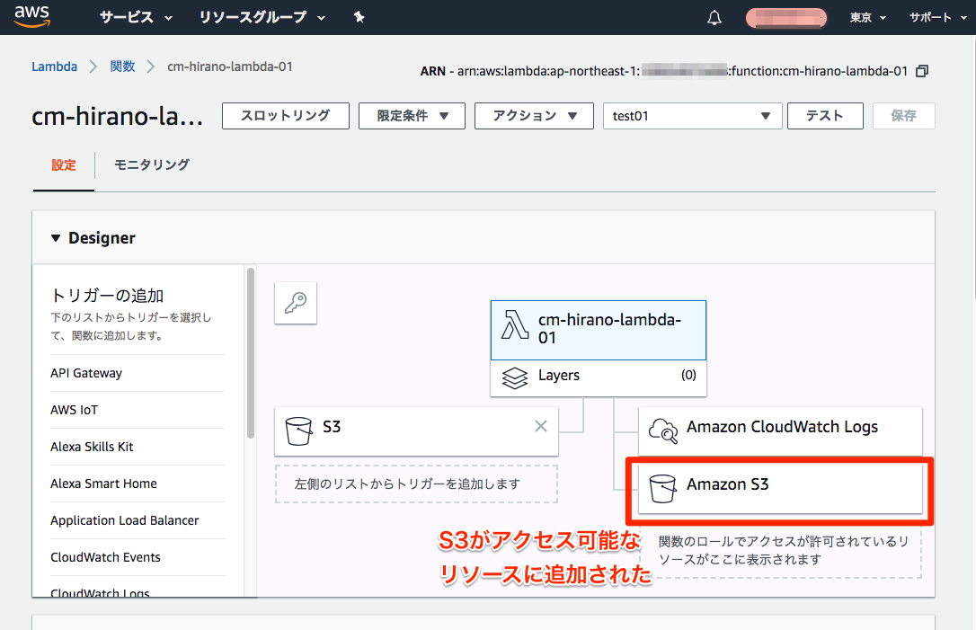Copy the function ARN to clipboard
Viewport: 976px width, 630px height.
click(922, 71)
